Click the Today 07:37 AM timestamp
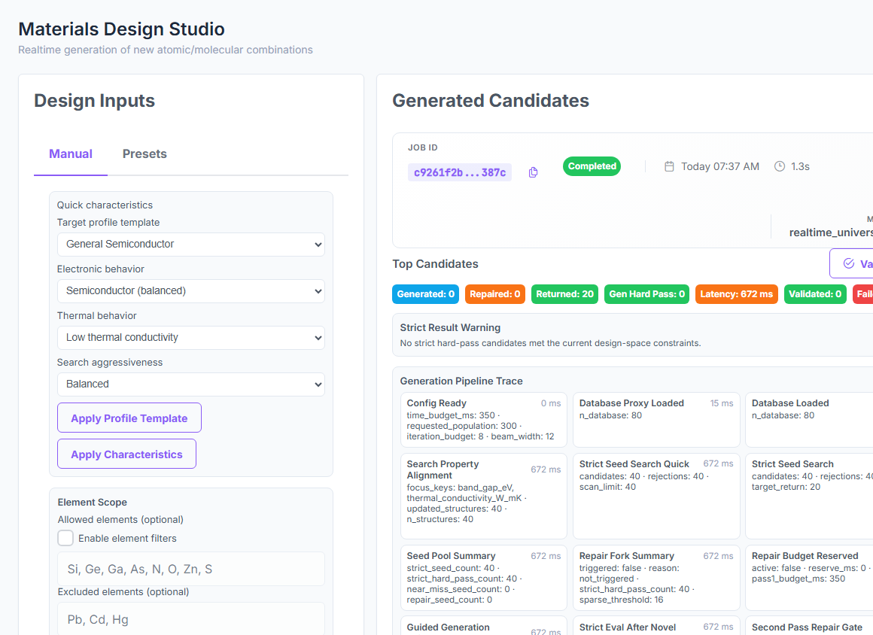The width and height of the screenshot is (873, 635). 720,166
